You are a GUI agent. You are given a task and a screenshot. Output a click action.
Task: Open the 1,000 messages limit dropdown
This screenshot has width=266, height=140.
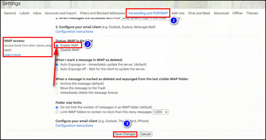click(x=160, y=112)
